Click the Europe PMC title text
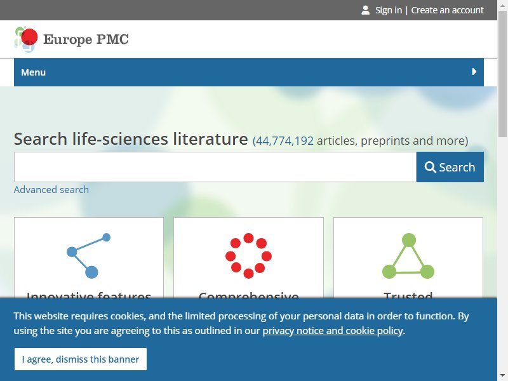Image resolution: width=508 pixels, height=381 pixels. coord(86,39)
